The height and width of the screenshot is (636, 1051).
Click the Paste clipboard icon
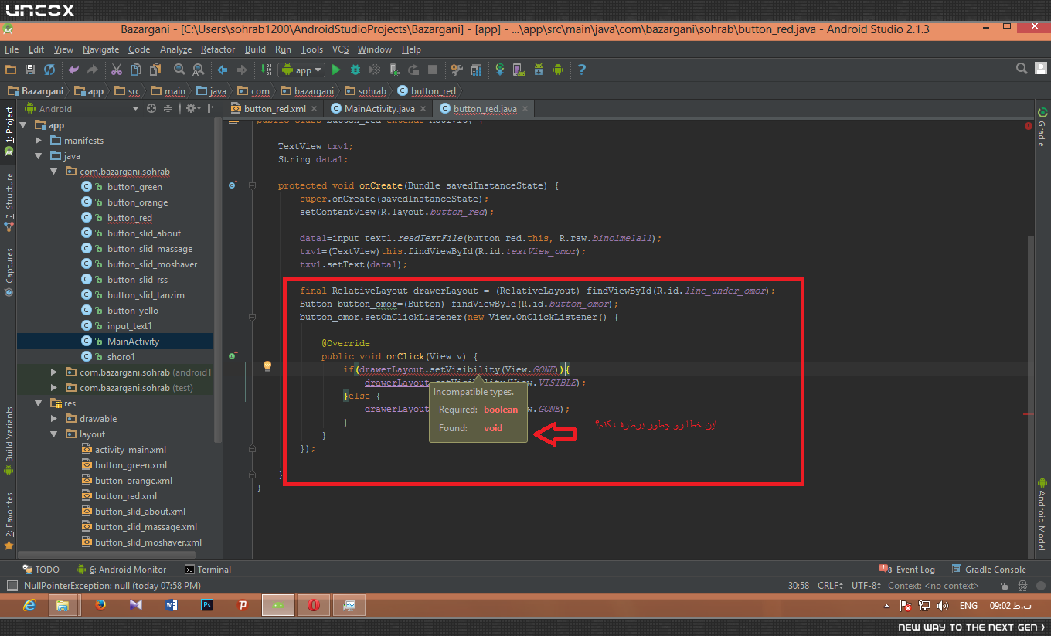click(155, 70)
